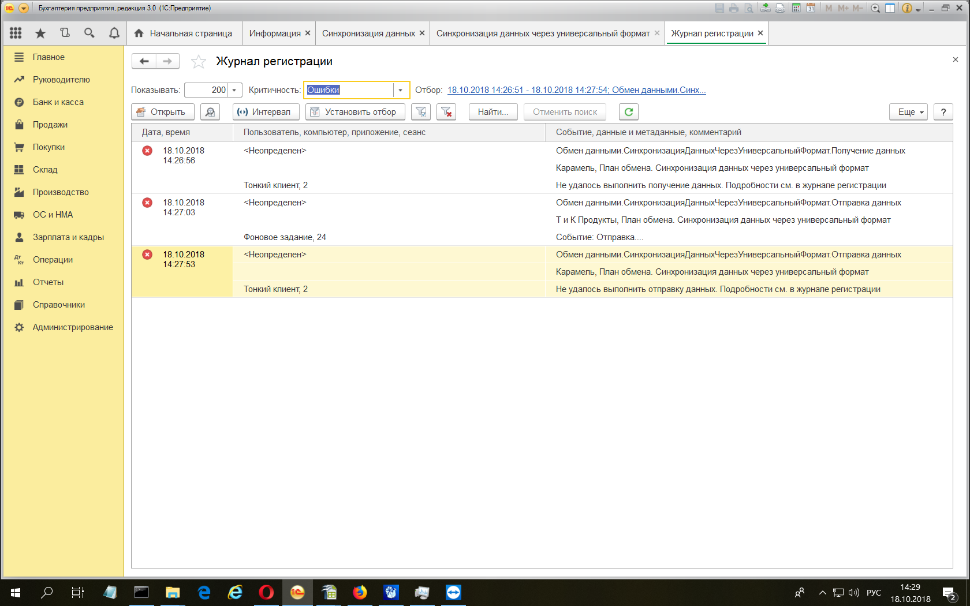The width and height of the screenshot is (970, 606).
Task: Open Firefox from the Windows taskbar
Action: pos(360,593)
